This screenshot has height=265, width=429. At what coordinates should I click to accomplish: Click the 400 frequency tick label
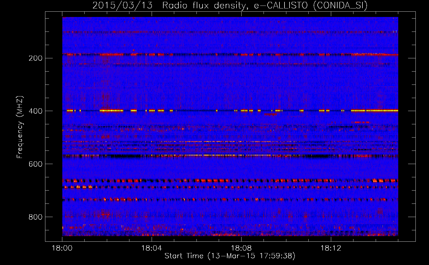pos(35,111)
